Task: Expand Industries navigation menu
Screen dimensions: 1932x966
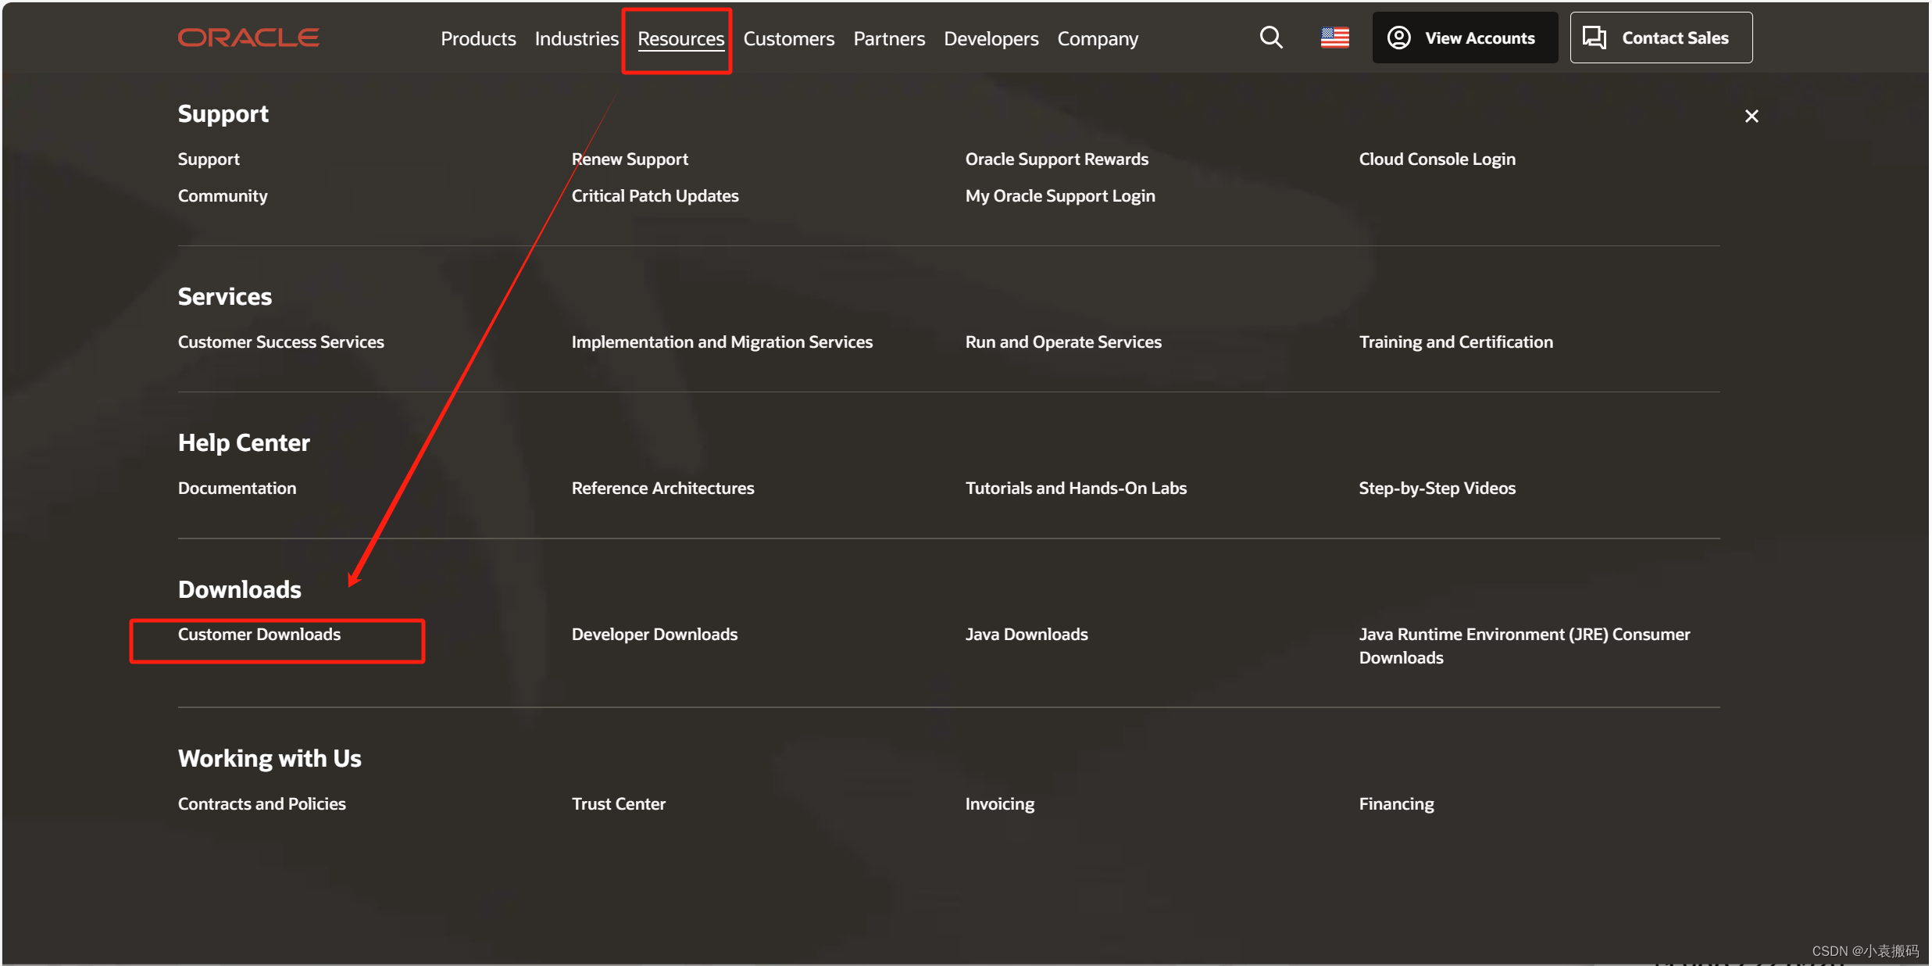Action: pos(577,38)
